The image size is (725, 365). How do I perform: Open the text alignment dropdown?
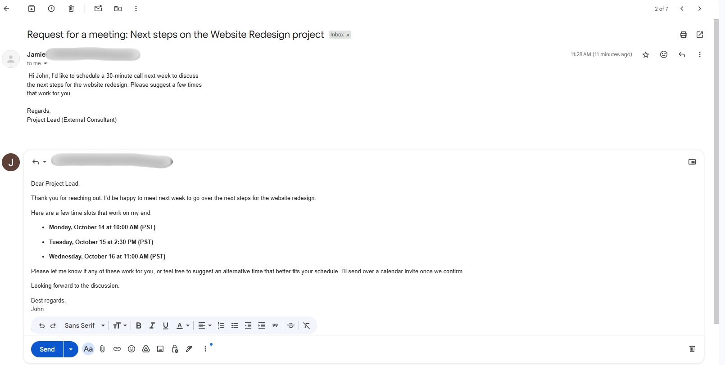click(205, 325)
